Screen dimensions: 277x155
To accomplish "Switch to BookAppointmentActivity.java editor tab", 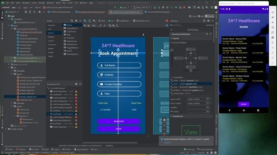I will pos(91,12).
